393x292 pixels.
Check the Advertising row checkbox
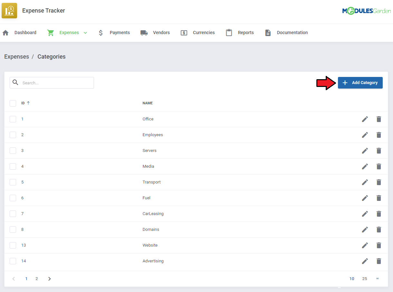(x=13, y=261)
